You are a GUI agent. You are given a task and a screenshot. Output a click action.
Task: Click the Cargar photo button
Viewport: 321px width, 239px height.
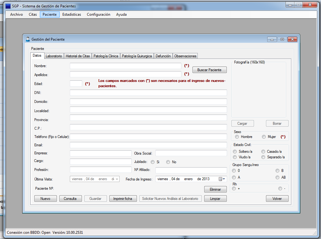(242, 124)
